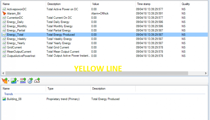Select the Energy_Daily row name
210x120 pixels.
15,22
